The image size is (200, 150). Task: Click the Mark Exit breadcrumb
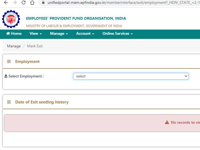point(35,46)
